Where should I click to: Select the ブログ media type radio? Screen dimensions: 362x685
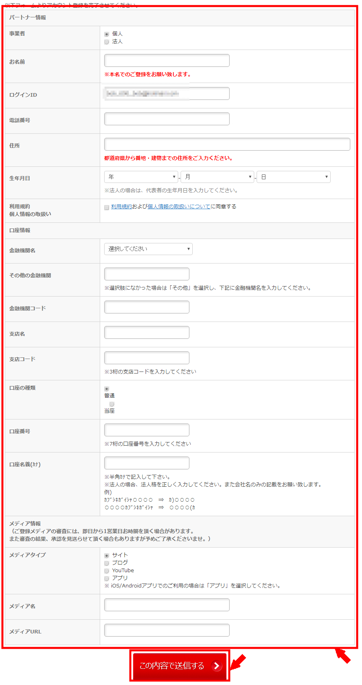(107, 563)
